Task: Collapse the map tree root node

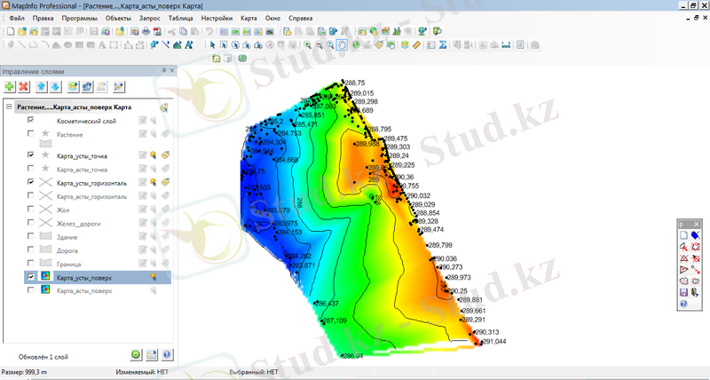Action: (9, 107)
